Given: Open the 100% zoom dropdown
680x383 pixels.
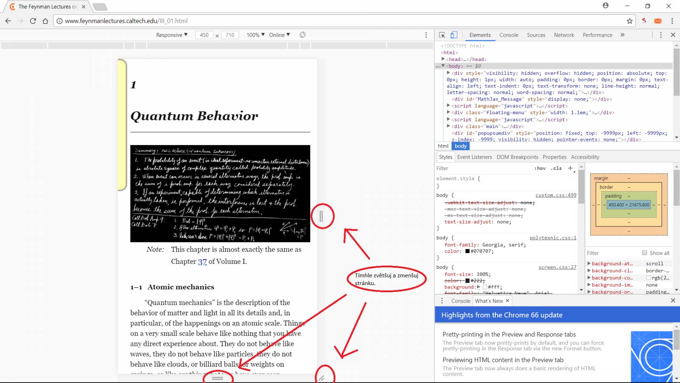Looking at the screenshot, I should 255,35.
